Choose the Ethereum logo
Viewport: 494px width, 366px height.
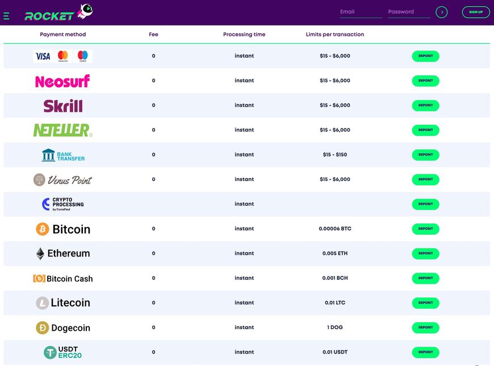63,254
